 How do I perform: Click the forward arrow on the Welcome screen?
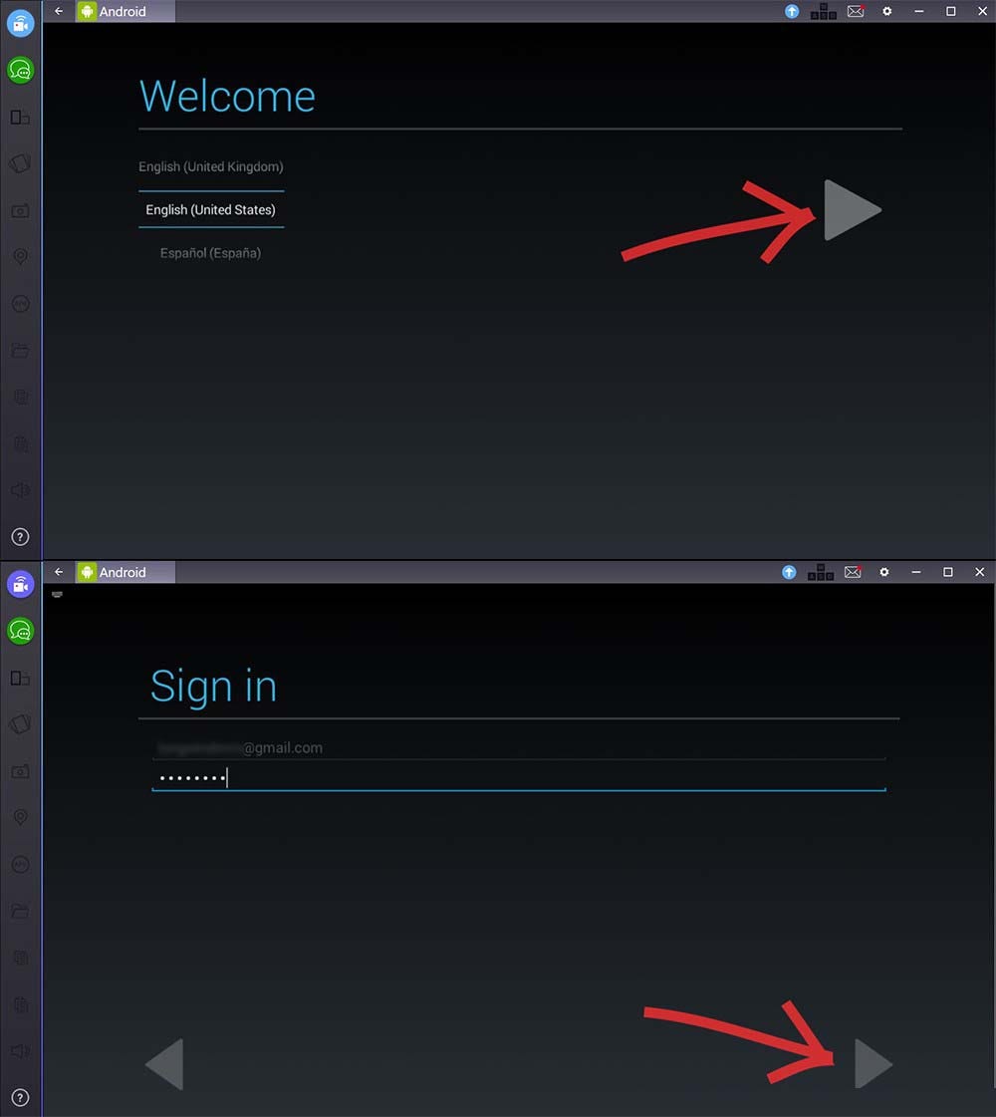853,209
